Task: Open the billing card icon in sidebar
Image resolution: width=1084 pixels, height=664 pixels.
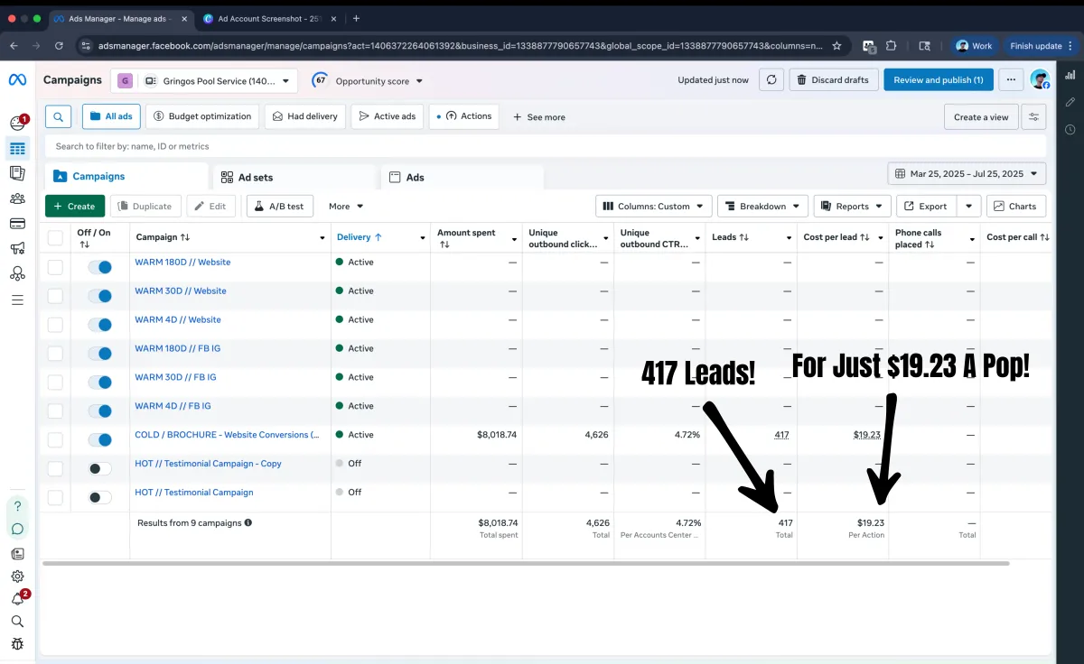Action: click(x=17, y=224)
